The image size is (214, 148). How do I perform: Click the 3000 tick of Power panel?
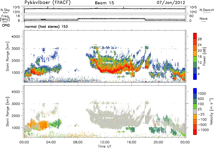coord(16,49)
